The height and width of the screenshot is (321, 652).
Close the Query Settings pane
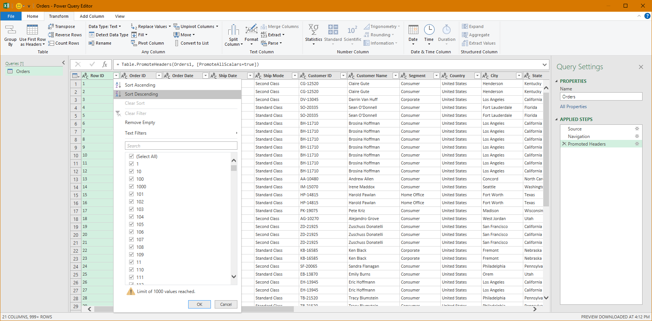(x=641, y=67)
